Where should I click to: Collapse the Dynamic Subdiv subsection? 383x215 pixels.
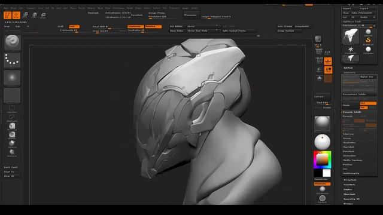[352, 112]
